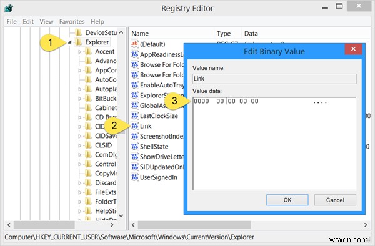Click the FileExts folder icon
The width and height of the screenshot is (375, 246).
click(x=88, y=192)
